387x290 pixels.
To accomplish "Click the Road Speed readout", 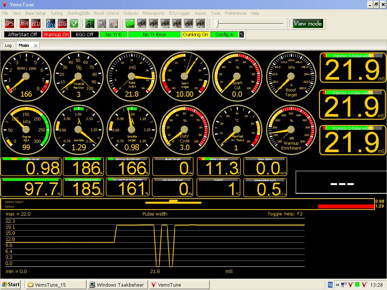I will pyautogui.click(x=265, y=167).
